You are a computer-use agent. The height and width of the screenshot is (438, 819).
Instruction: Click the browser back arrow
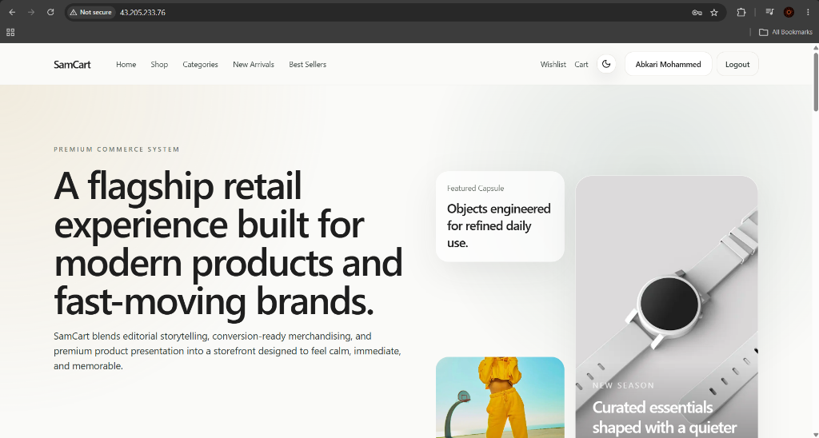(12, 12)
